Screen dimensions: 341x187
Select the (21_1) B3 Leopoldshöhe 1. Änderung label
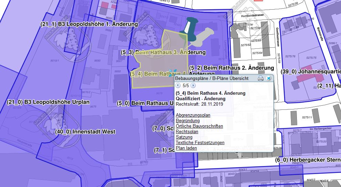click(89, 24)
